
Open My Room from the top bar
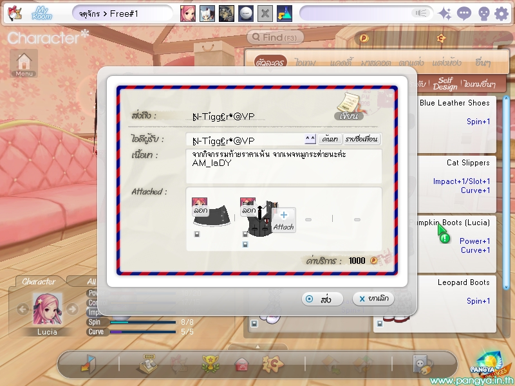[42, 14]
